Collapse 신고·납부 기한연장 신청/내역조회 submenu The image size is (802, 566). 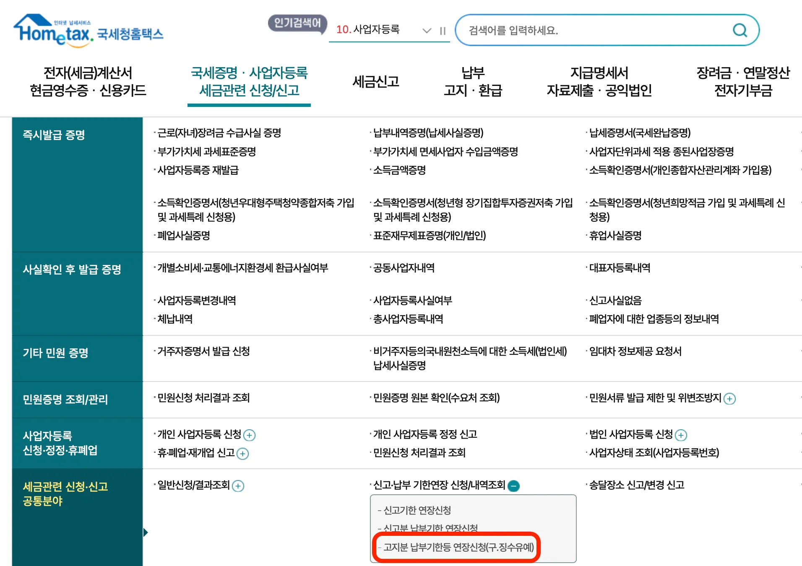tap(514, 486)
